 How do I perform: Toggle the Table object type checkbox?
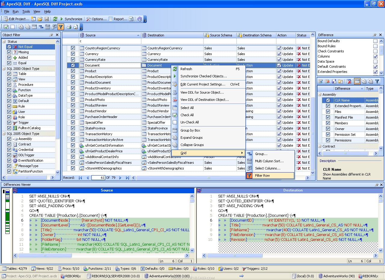tap(9, 74)
